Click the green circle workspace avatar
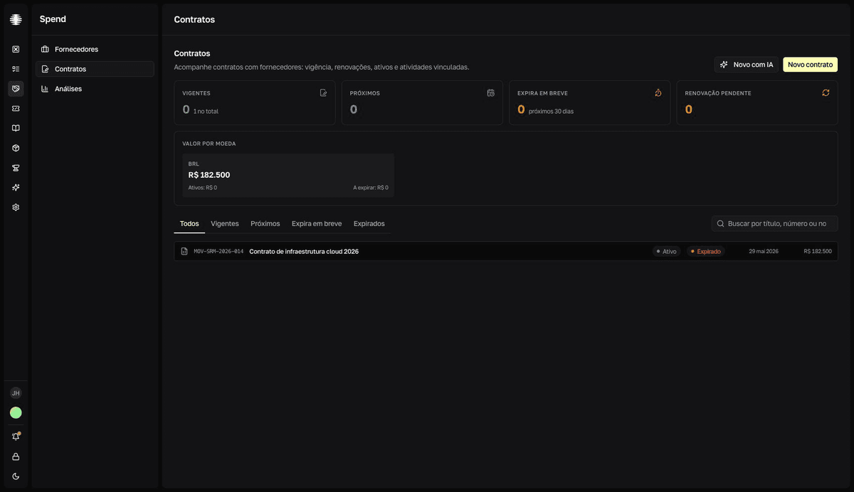This screenshot has width=854, height=492. pyautogui.click(x=16, y=413)
